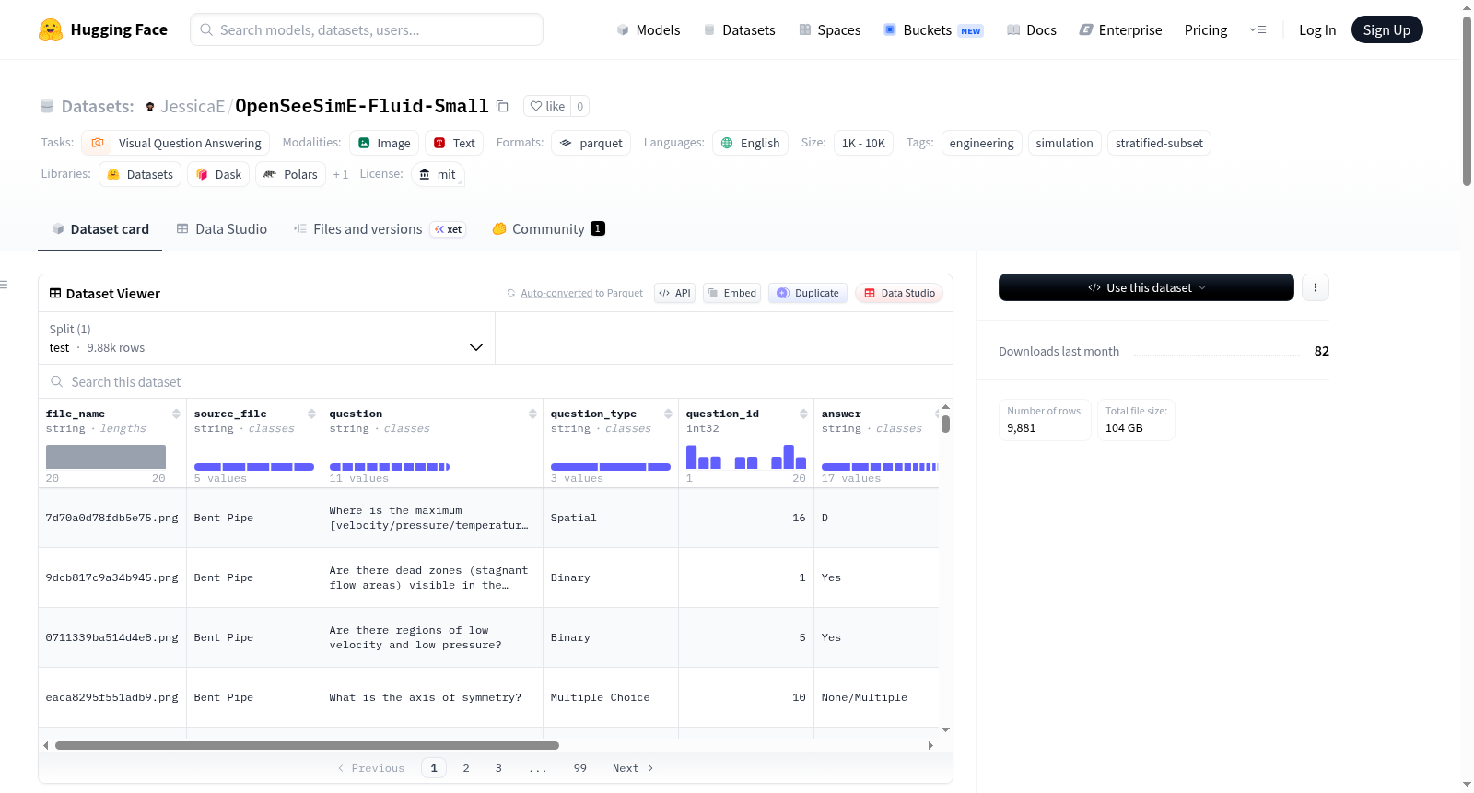The image size is (1474, 793).
Task: Click the mit license tag
Action: click(438, 174)
